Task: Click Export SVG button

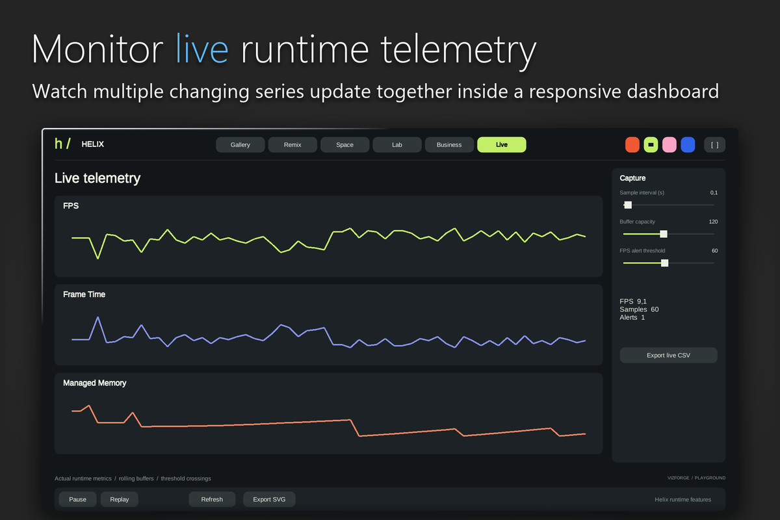Action: (269, 499)
